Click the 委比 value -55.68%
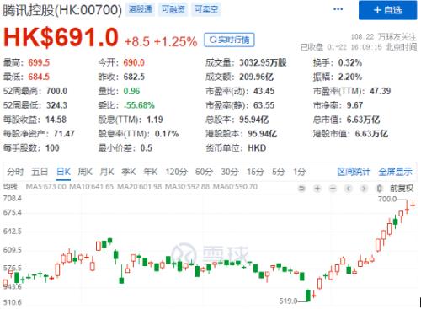Screen dimensions: 421x309 point(139,105)
